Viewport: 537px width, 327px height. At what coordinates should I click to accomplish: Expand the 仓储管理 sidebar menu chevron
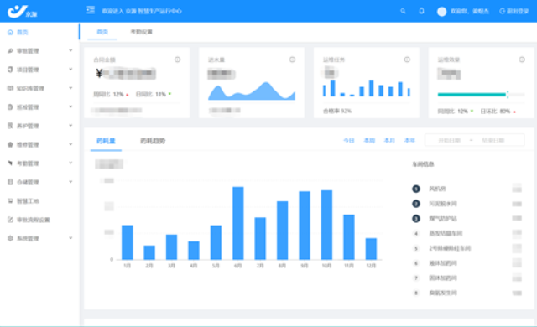click(70, 182)
